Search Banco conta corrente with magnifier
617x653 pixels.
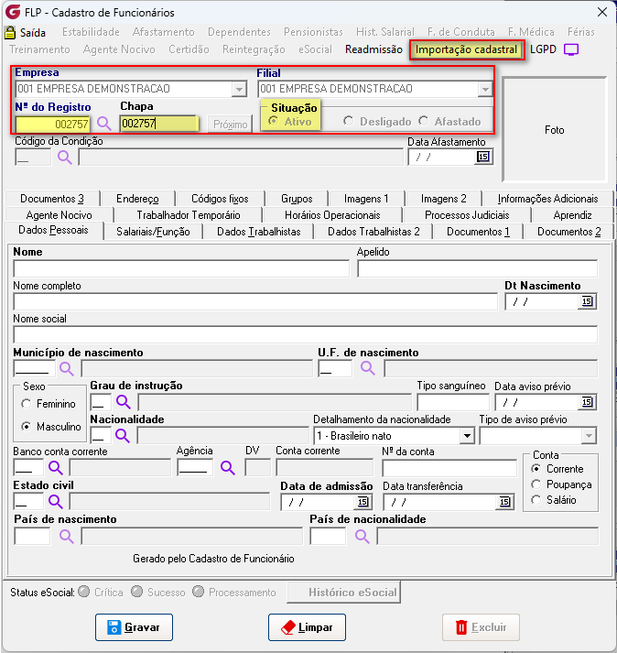[x=55, y=468]
